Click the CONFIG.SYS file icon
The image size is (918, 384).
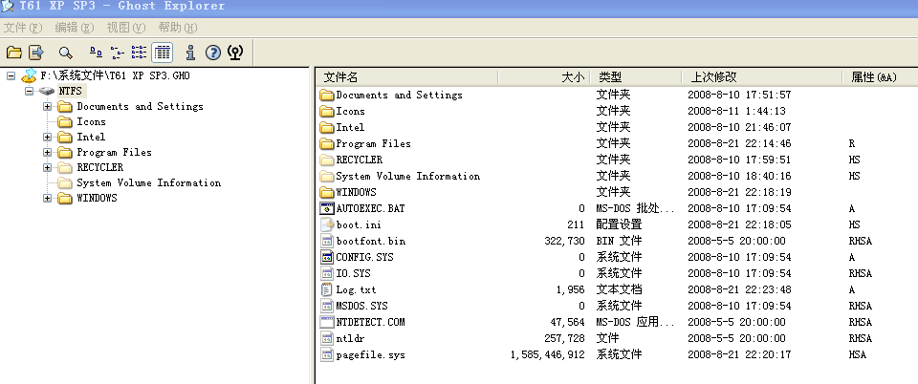(327, 257)
